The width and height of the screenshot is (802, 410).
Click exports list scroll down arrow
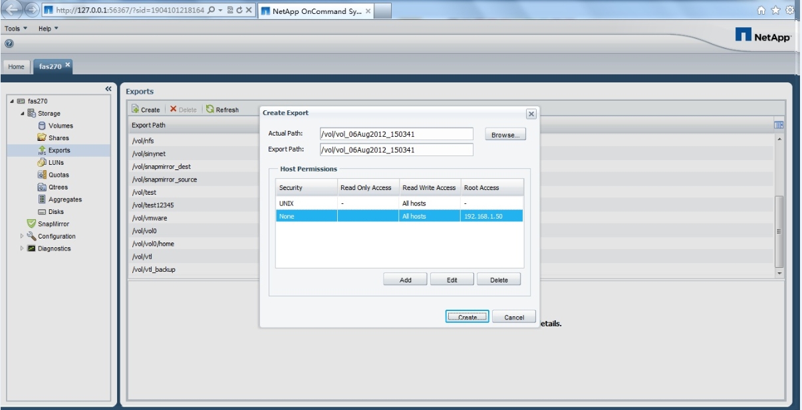(x=779, y=273)
